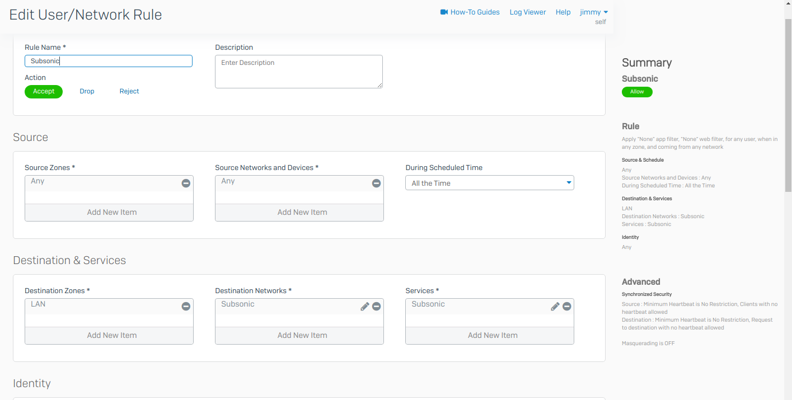Click the Subsonic entry in Services
Viewport: 792px width, 400px height.
428,304
